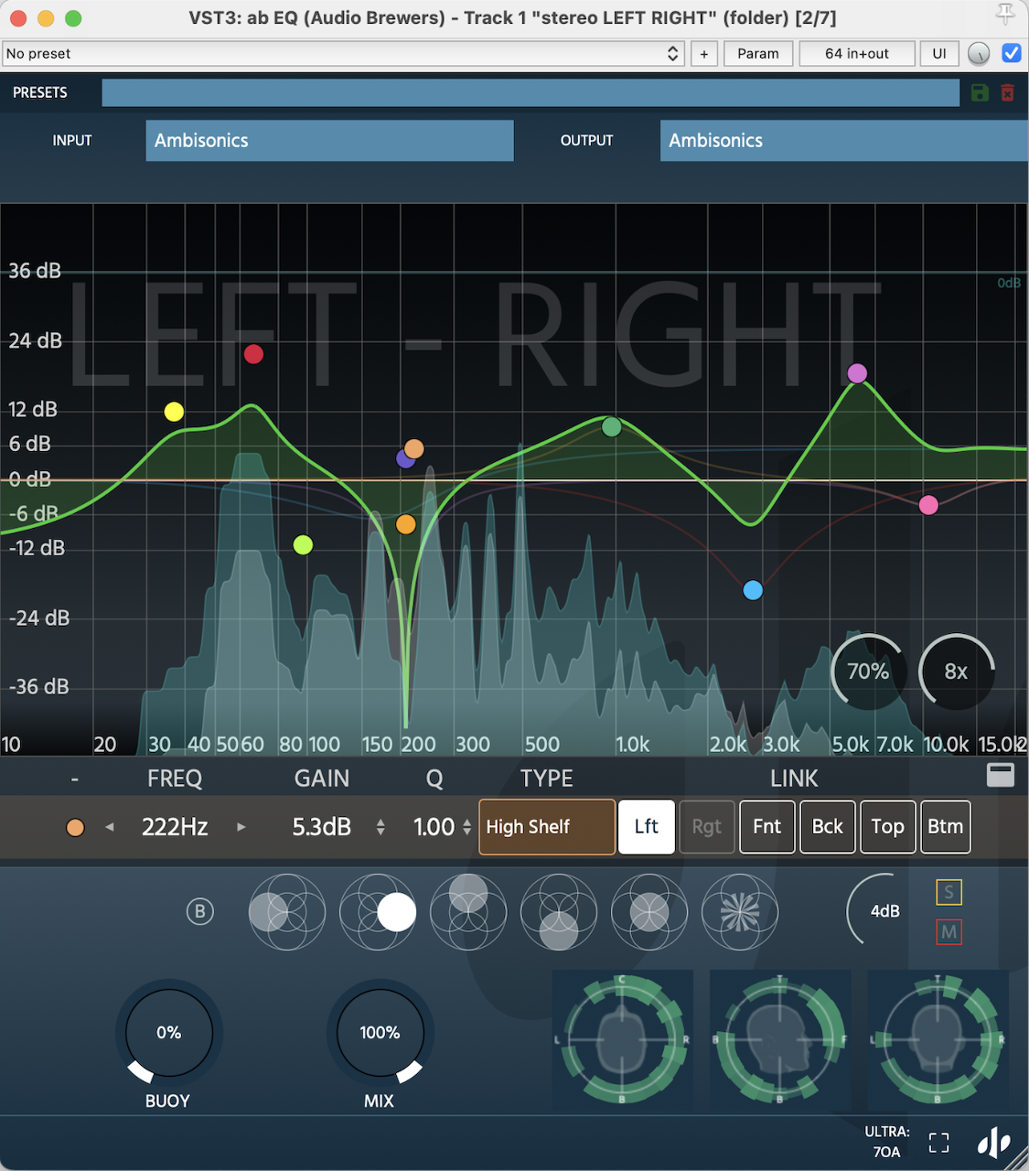Image resolution: width=1029 pixels, height=1171 pixels.
Task: Click the pin window icon
Action: tap(1005, 16)
